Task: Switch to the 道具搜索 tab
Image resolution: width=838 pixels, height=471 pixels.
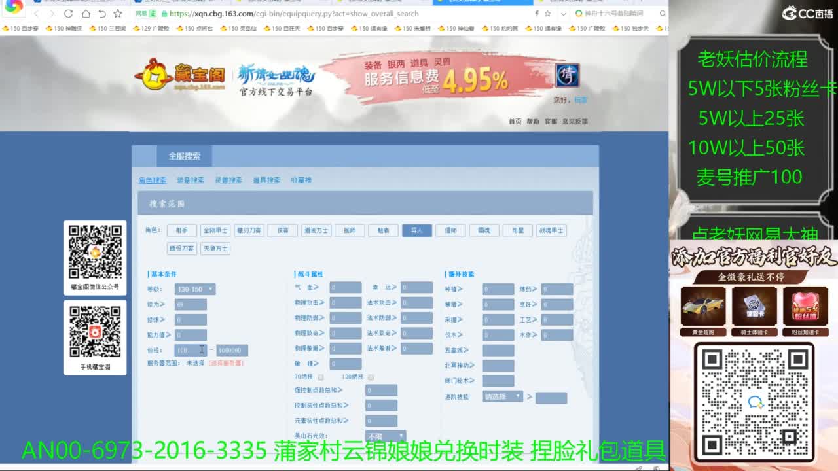Action: [x=268, y=179]
